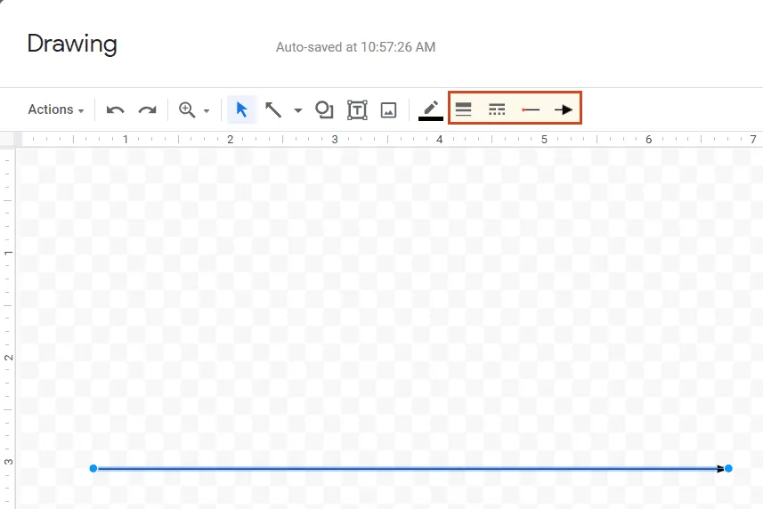The image size is (763, 509).
Task: Activate the Select cursor tool
Action: [241, 109]
